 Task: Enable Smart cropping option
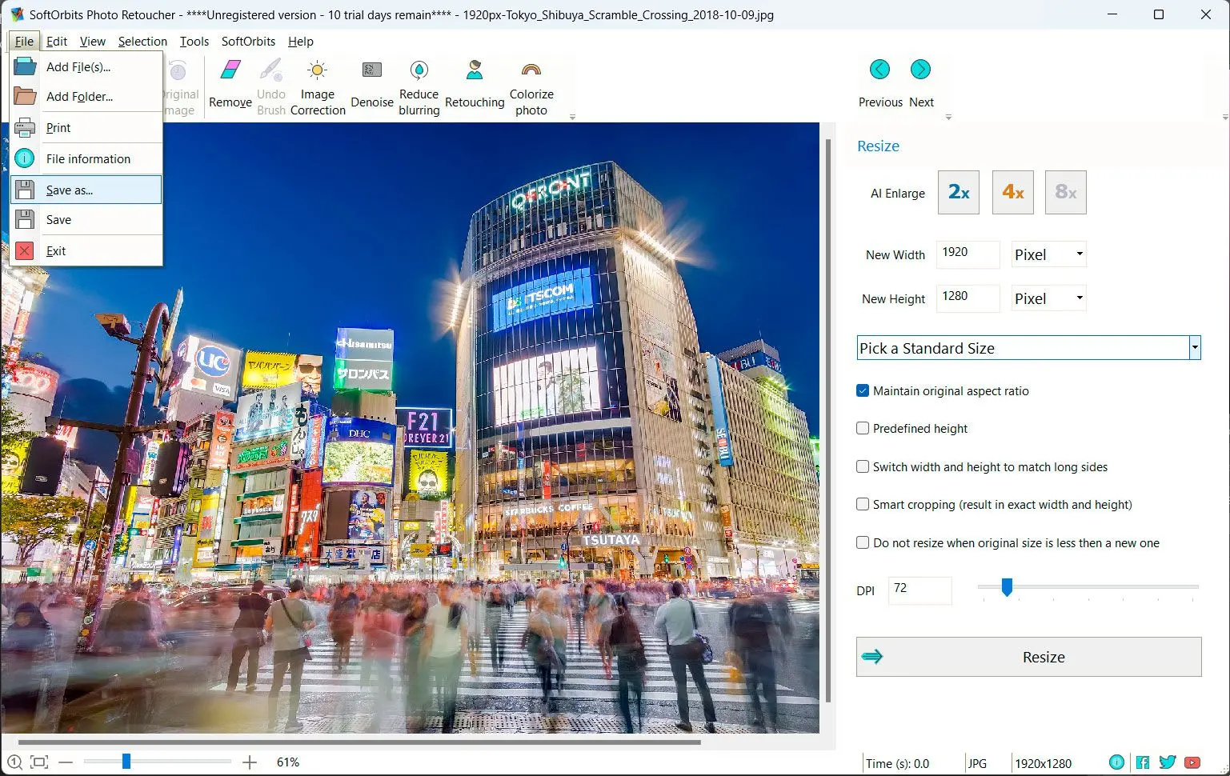click(862, 504)
